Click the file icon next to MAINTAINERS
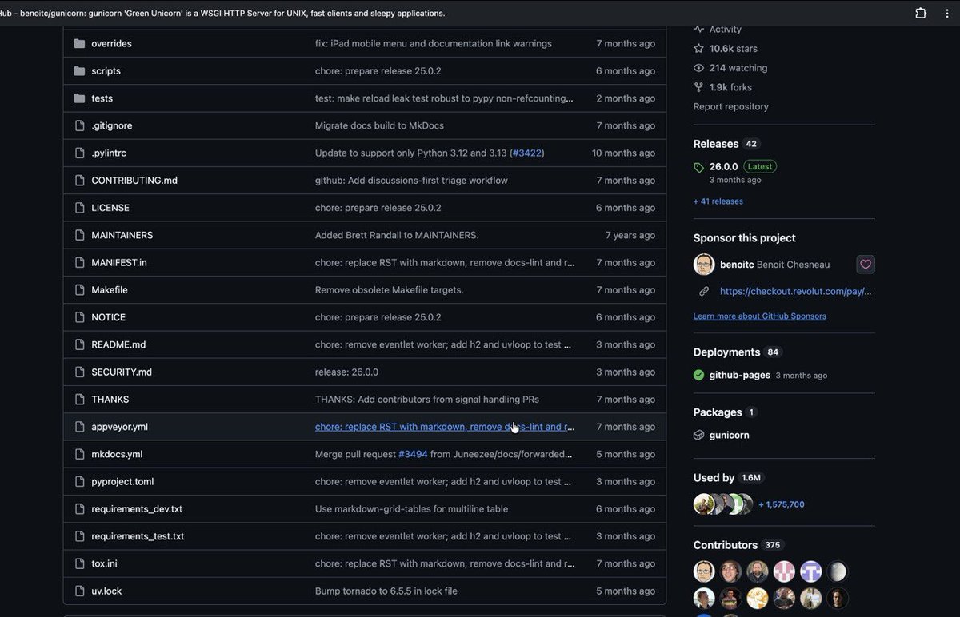960x617 pixels. coord(79,235)
